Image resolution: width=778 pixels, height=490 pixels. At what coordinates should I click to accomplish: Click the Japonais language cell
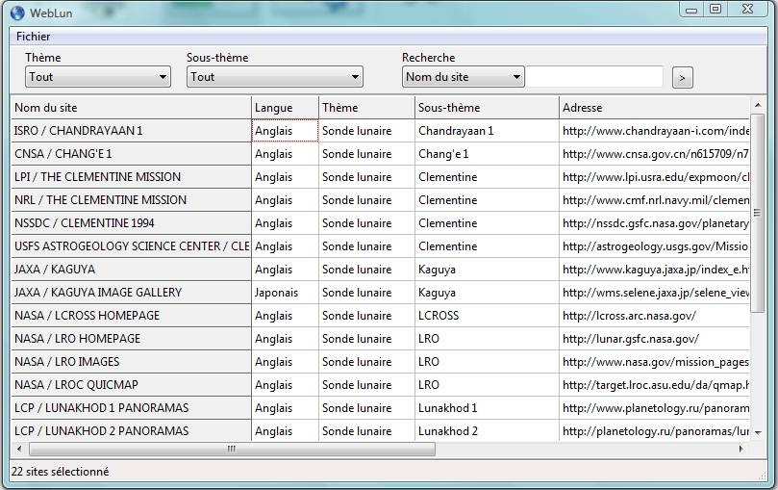coord(285,293)
